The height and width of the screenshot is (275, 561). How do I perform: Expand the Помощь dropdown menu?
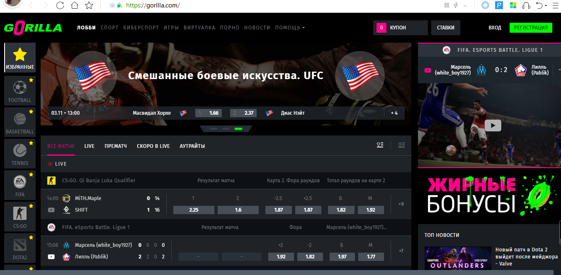click(x=290, y=28)
